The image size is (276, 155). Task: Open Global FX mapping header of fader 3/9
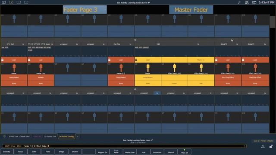[224, 44]
